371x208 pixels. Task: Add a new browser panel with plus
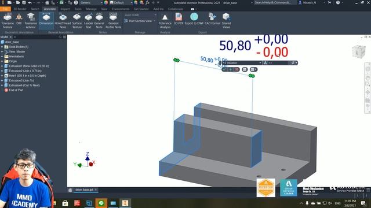pos(14,37)
